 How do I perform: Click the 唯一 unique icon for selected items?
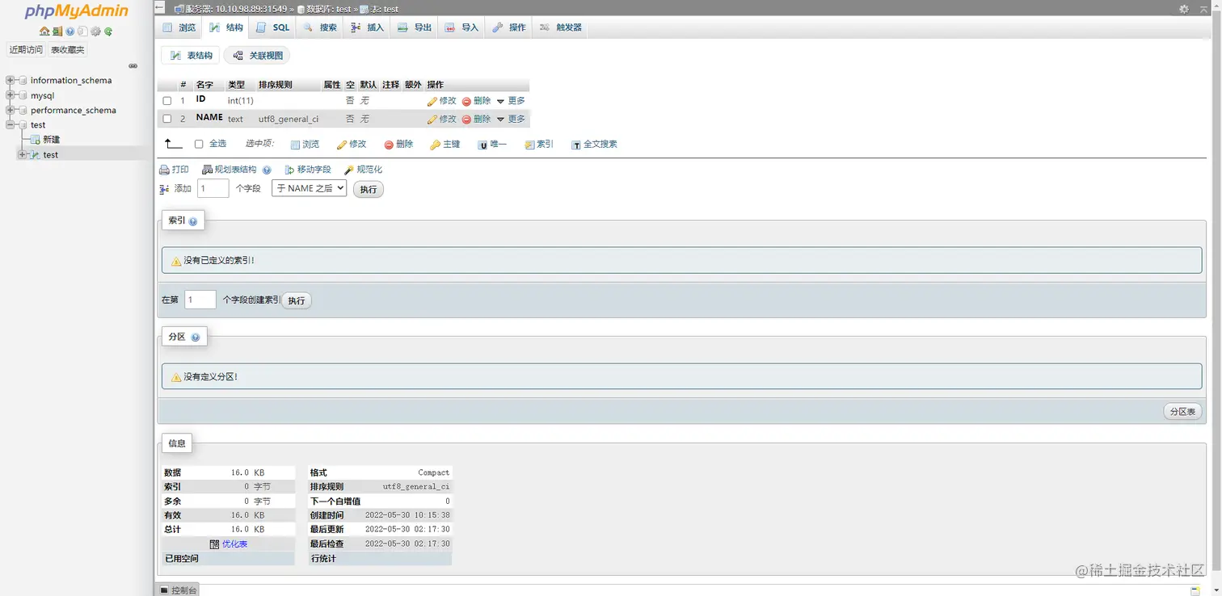tap(482, 145)
